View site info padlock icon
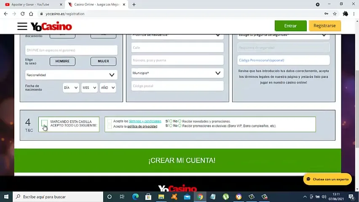This screenshot has height=202, width=359. click(41, 14)
